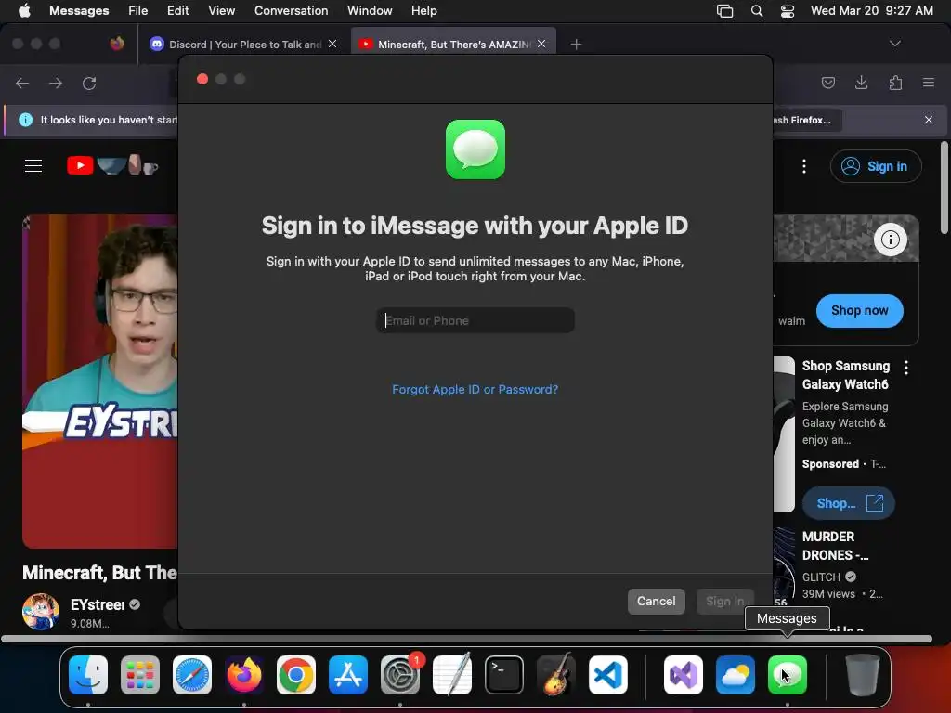Screen dimensions: 951x713
Task: Dismiss the Firefox refresh notification bar
Action: coord(929,120)
